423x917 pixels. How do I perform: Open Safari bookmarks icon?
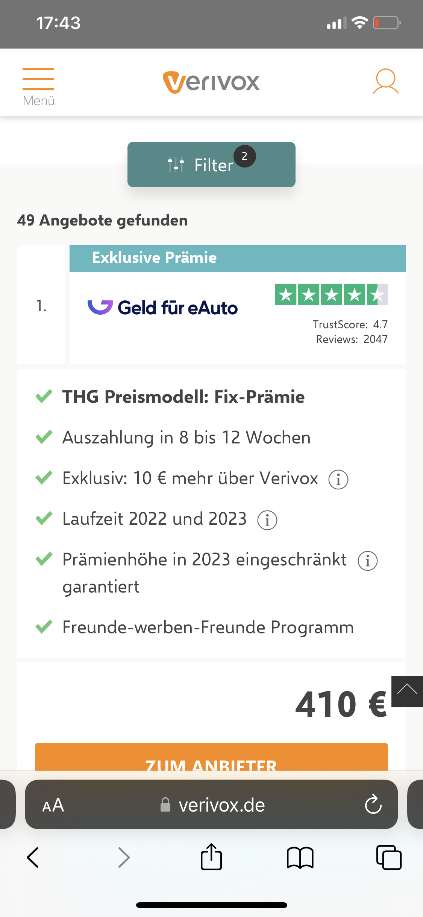click(300, 858)
